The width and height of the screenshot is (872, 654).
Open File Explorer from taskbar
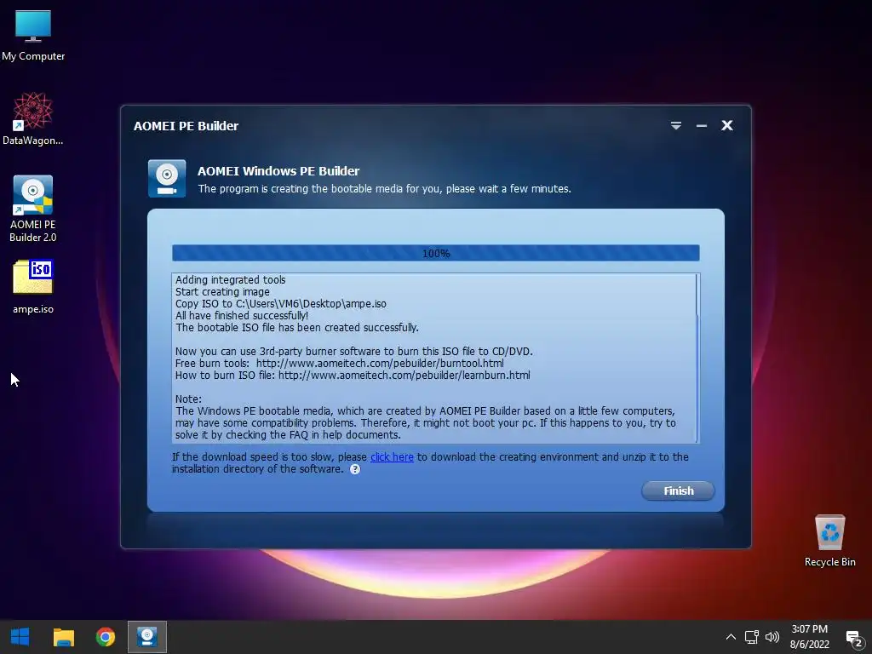click(63, 637)
